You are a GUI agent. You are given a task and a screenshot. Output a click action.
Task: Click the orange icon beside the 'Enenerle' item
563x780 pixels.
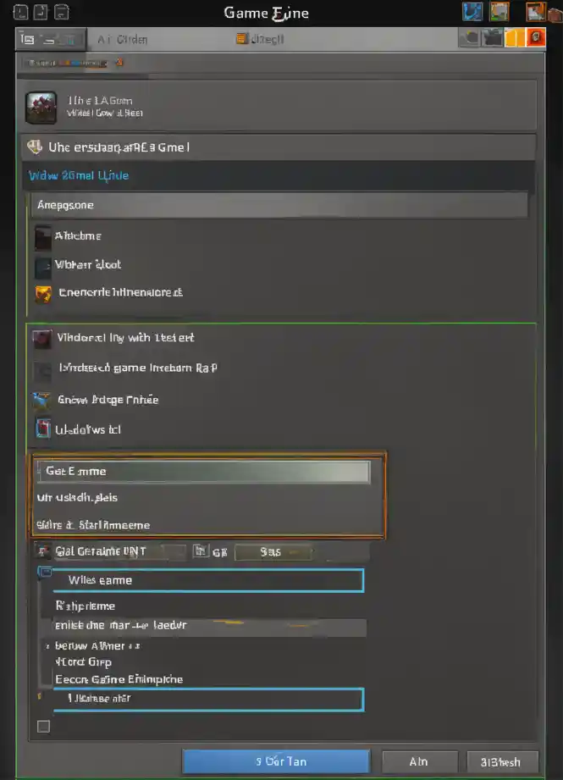pos(43,294)
